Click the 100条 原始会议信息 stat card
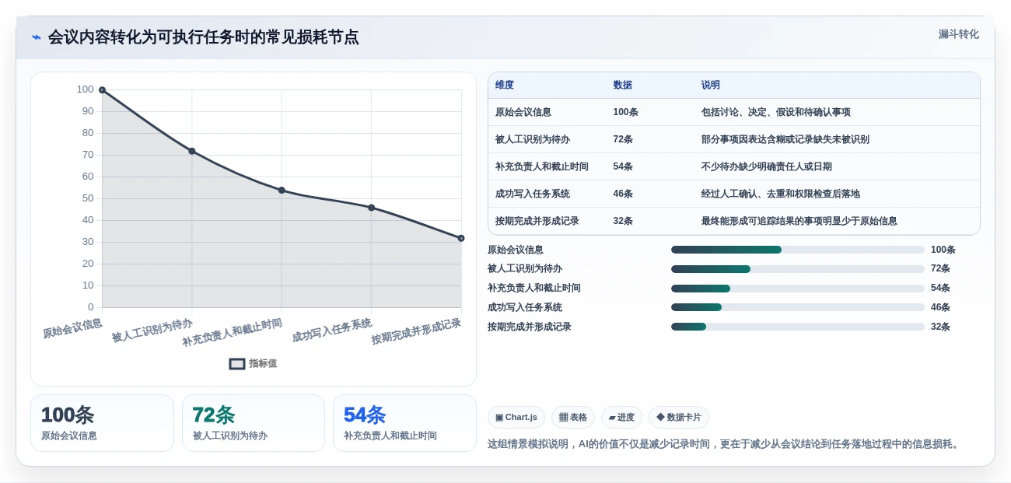The height and width of the screenshot is (483, 1011). point(102,423)
